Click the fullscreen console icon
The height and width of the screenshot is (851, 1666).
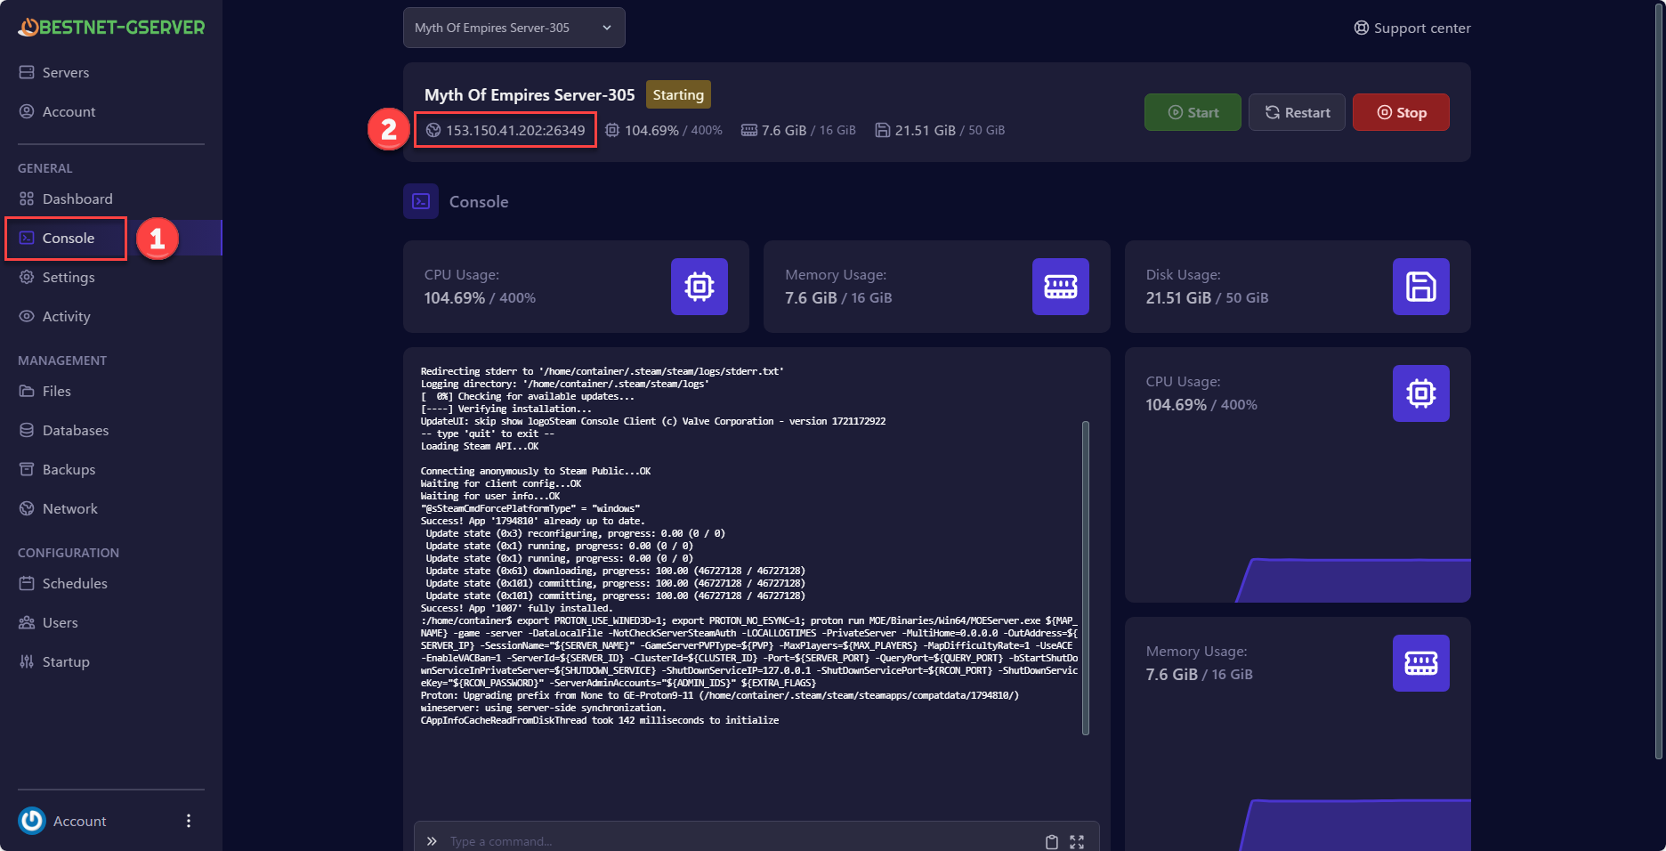click(1077, 841)
